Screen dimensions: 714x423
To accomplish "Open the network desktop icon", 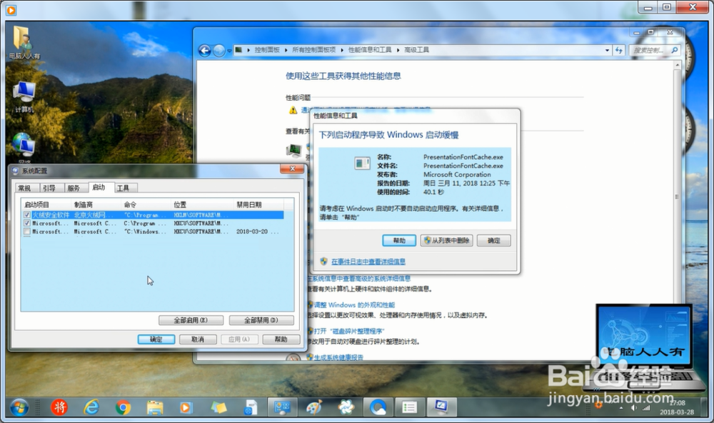I will 24,146.
